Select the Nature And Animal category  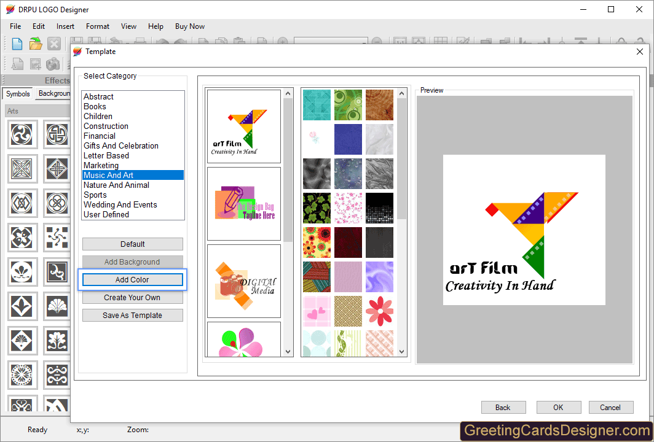tap(116, 185)
